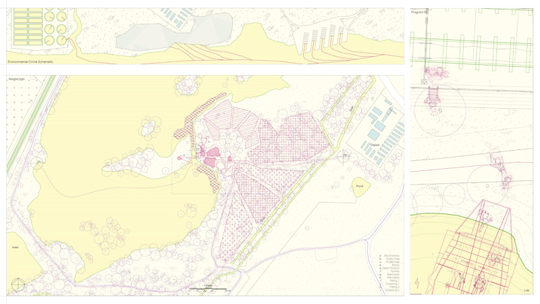This screenshot has height=304, width=540.
Task: Click the 'Water Filtration' legend entry
Action: [391, 268]
